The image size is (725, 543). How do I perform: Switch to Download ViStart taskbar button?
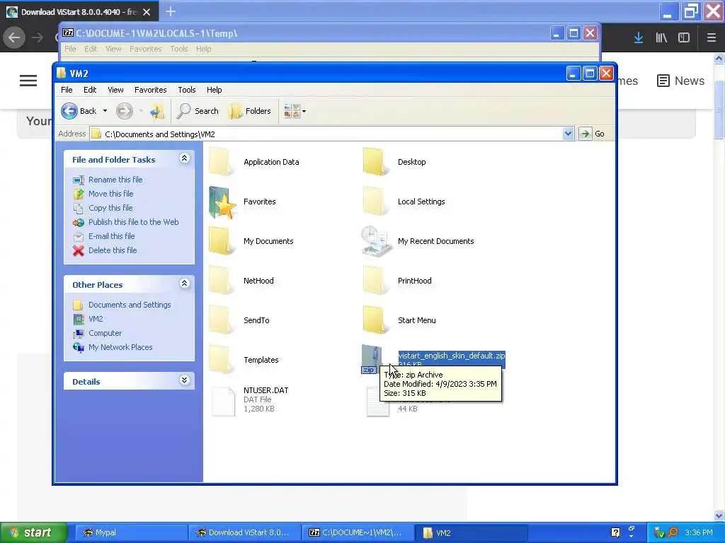244,532
